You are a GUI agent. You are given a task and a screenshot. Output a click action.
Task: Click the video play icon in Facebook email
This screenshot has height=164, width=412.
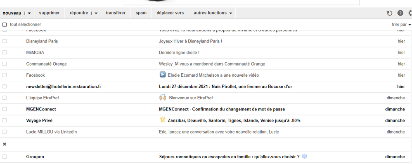(162, 75)
